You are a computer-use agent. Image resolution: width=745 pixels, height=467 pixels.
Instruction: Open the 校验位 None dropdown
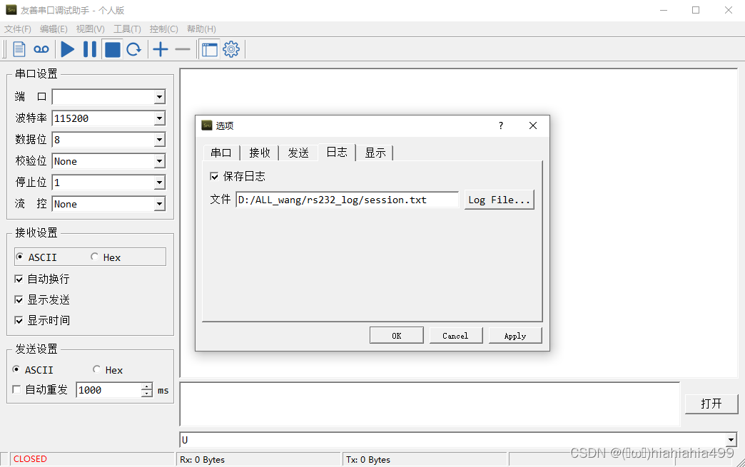159,161
